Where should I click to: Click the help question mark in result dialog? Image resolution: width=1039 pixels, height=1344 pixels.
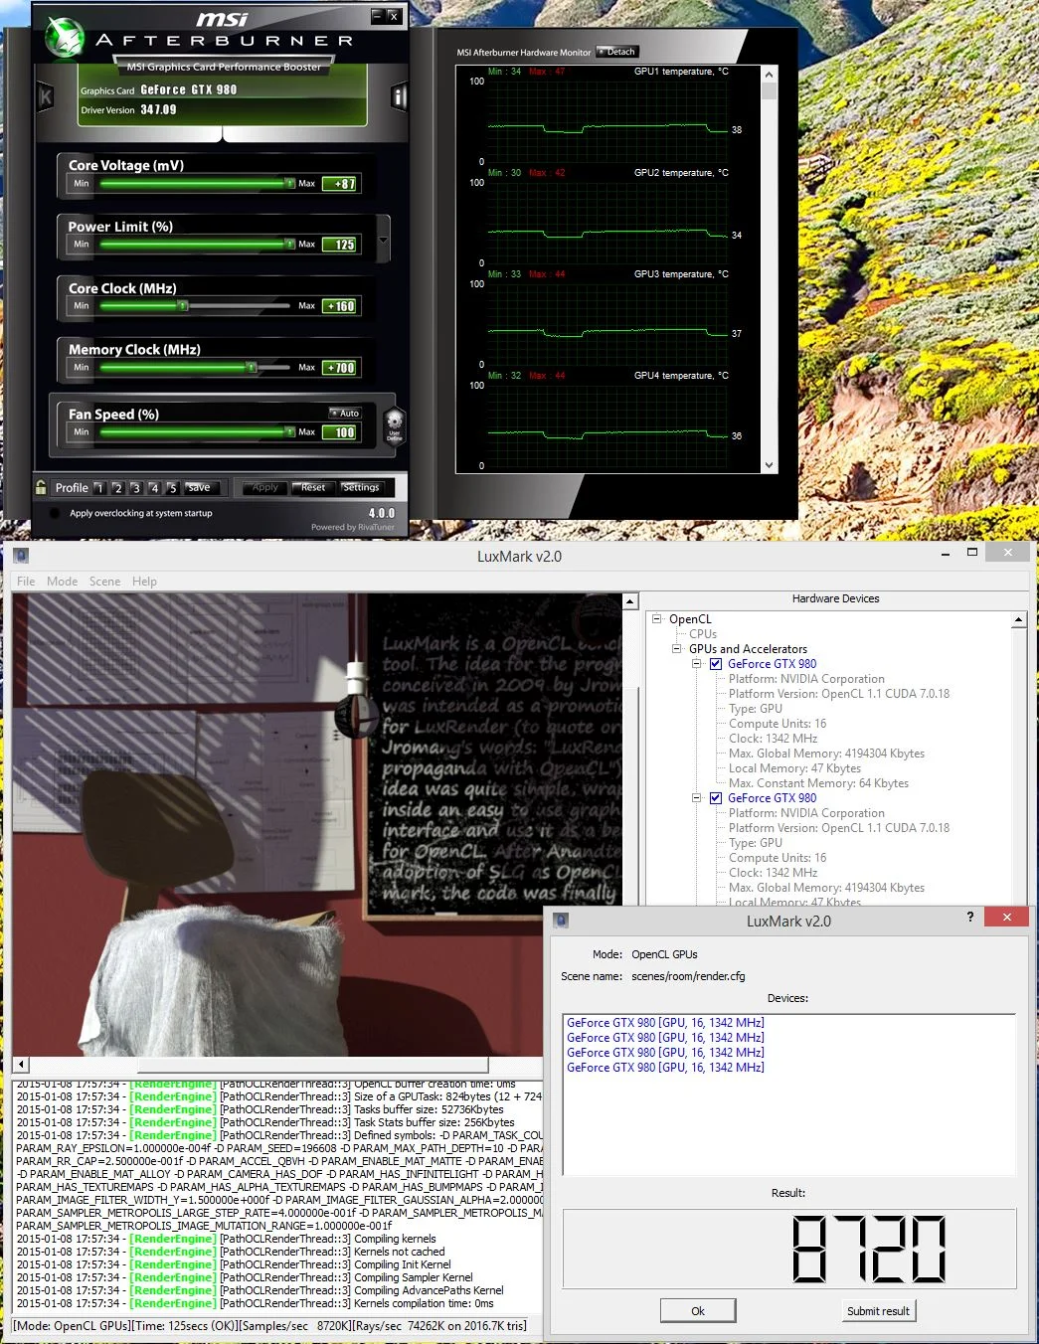pyautogui.click(x=970, y=917)
